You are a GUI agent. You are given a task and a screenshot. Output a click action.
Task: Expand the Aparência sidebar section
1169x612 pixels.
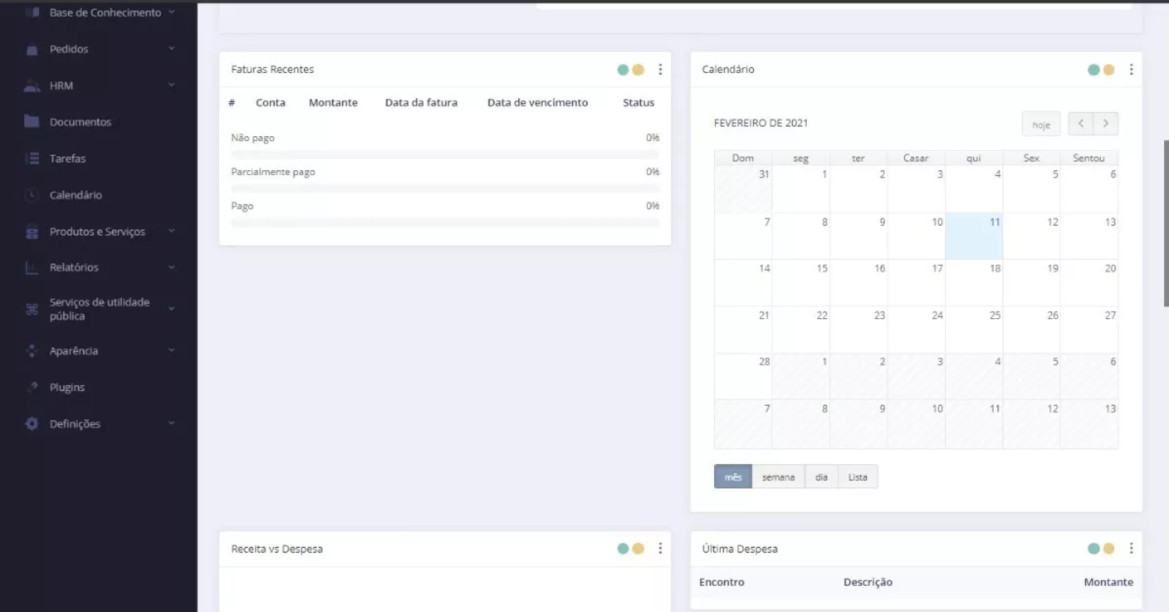click(172, 350)
